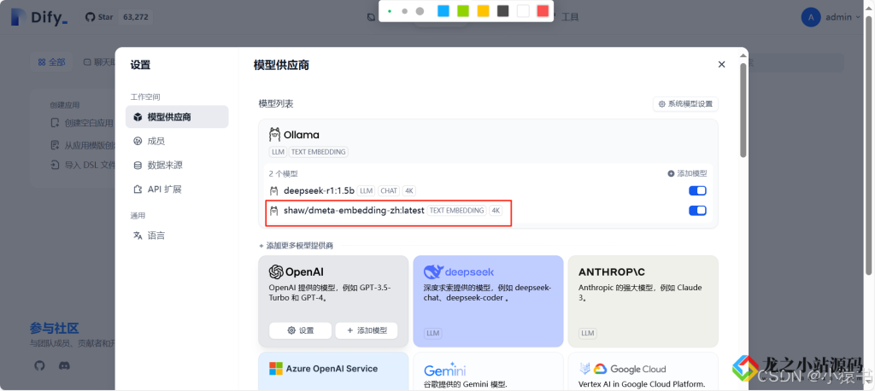The width and height of the screenshot is (875, 391).
Task: Click the settings dialog vertical scrollbar
Action: click(x=743, y=108)
